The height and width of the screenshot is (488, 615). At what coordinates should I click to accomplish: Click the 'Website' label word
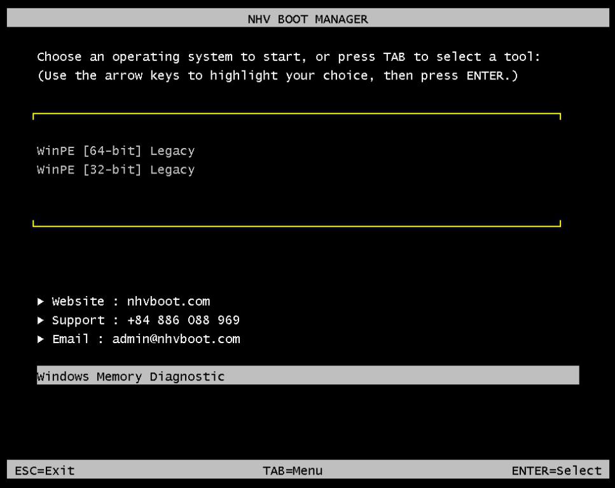point(78,301)
